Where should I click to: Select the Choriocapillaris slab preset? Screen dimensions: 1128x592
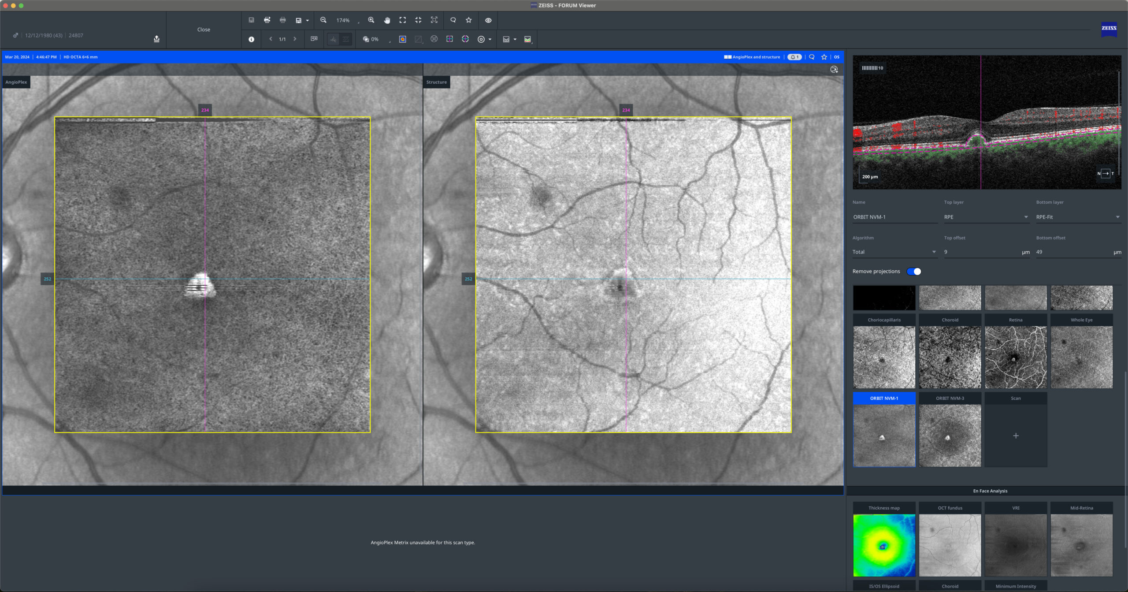click(x=884, y=351)
